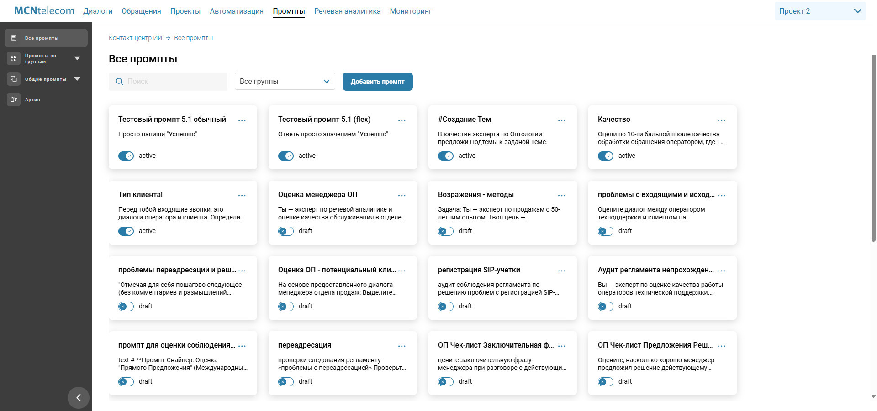This screenshot has height=411, width=877.
Task: Click three-dot menu on Тип клиента! card
Action: coord(242,196)
